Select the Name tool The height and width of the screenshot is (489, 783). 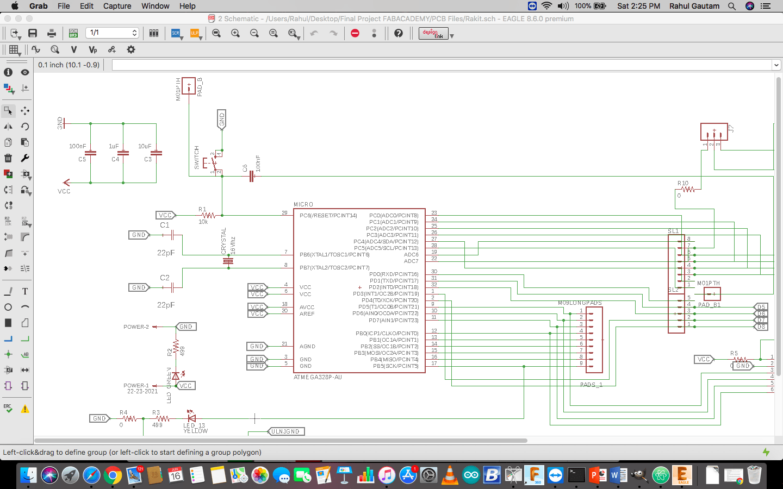point(8,222)
